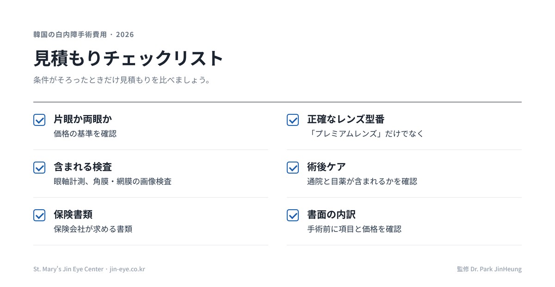This screenshot has height=287, width=555.
Task: Toggle the 術後ケア checkbox
Action: coord(293,168)
